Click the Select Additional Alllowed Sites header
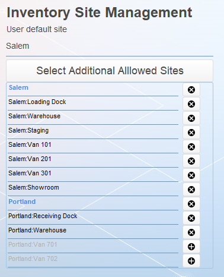This screenshot has width=224, height=277. 110,71
